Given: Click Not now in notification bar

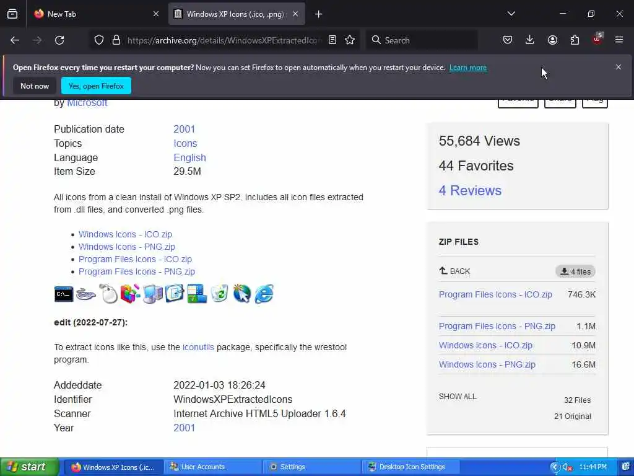Looking at the screenshot, I should coord(35,86).
